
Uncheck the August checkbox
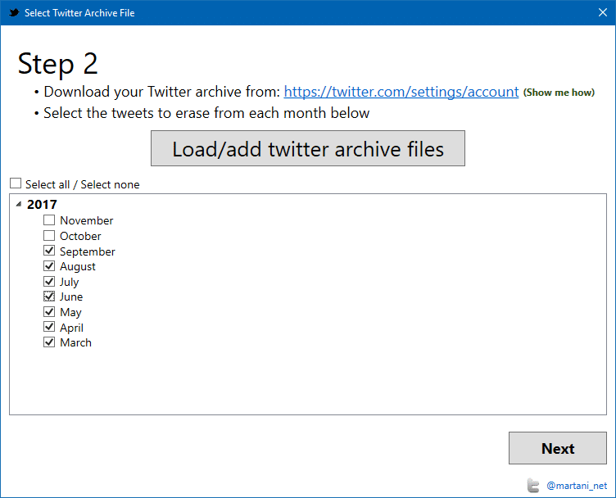pos(49,266)
